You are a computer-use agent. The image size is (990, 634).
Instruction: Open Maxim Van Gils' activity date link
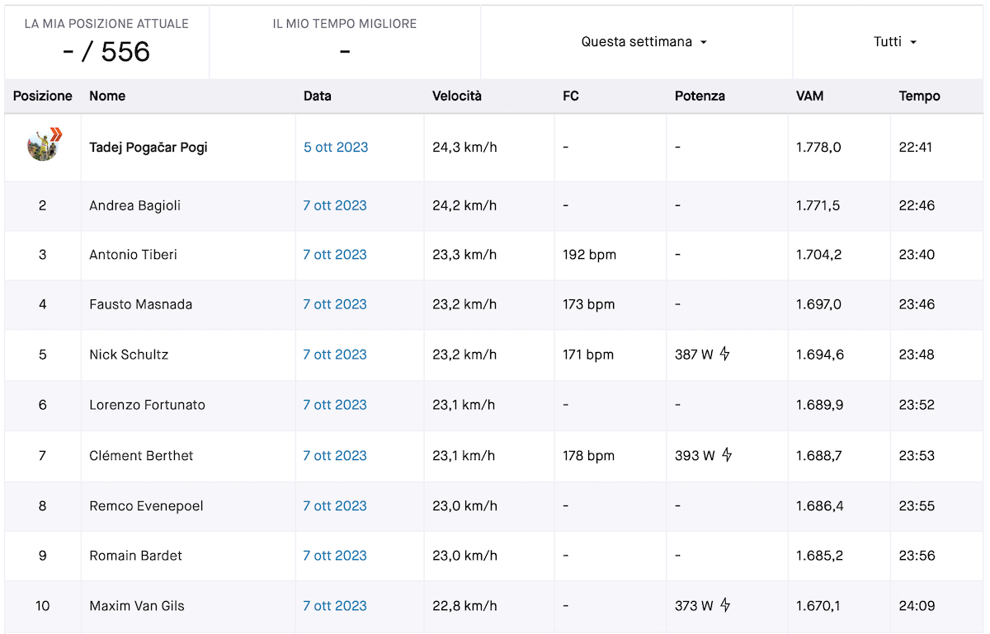coord(335,606)
